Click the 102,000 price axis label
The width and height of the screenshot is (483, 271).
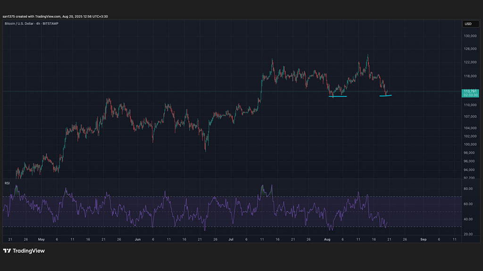tap(470, 136)
